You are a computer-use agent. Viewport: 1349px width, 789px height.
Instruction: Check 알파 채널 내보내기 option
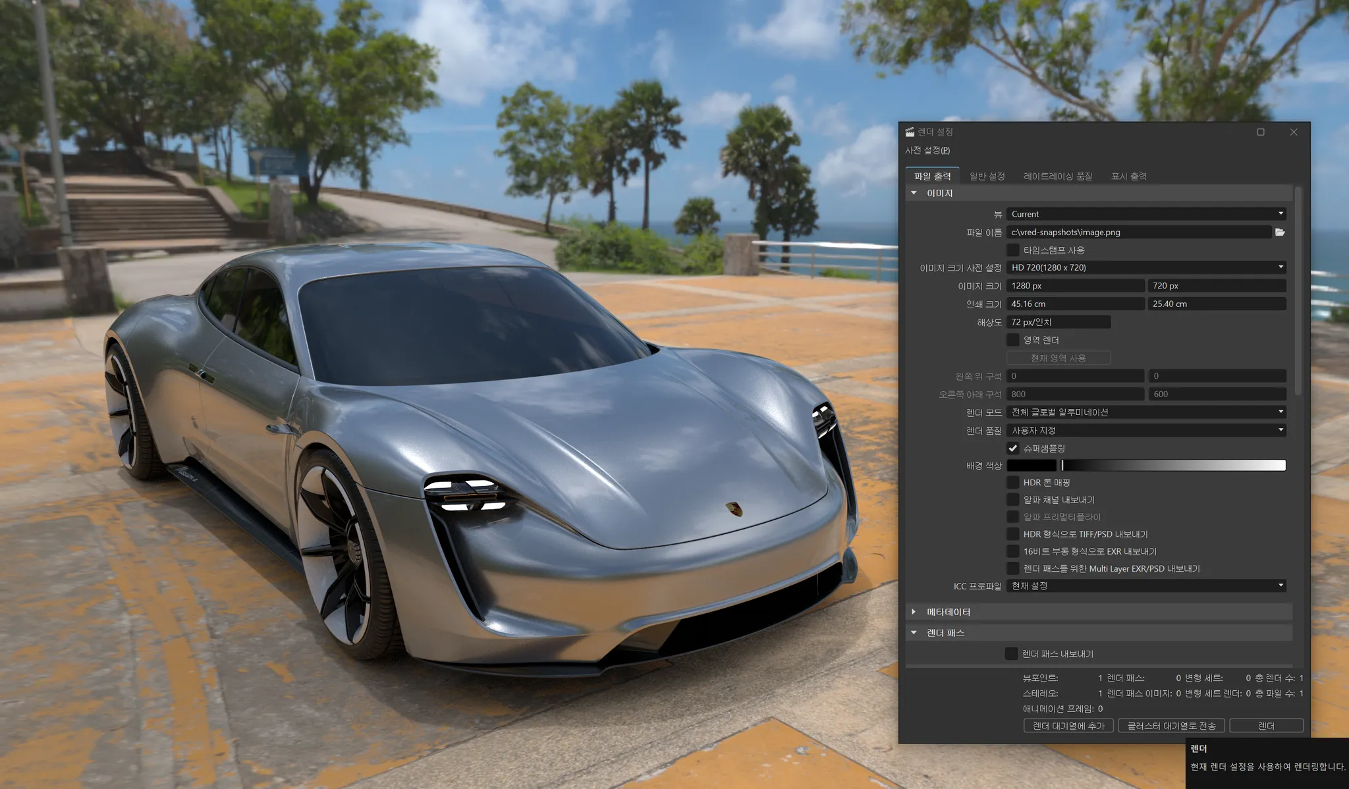point(1013,500)
